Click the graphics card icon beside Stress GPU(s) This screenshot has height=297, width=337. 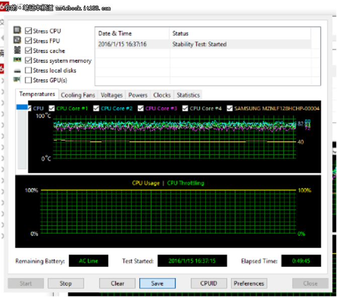[x=18, y=80]
